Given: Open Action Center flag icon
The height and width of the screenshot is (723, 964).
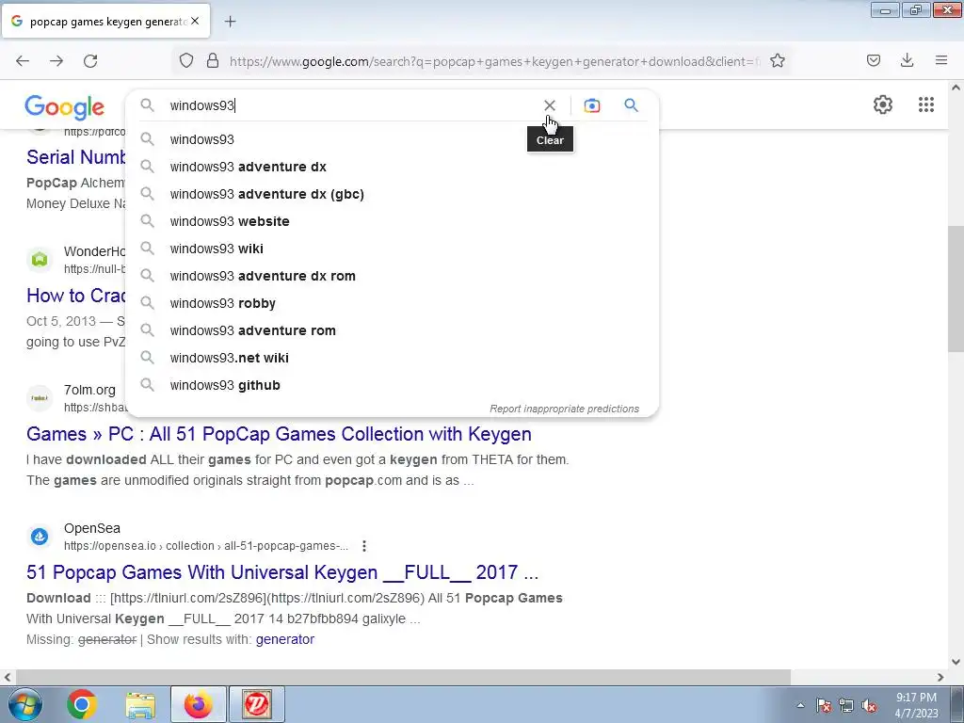Looking at the screenshot, I should 824,705.
